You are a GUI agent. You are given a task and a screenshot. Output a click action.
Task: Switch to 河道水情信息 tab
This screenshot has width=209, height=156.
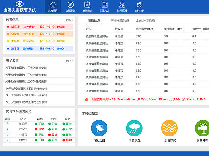coord(119,21)
